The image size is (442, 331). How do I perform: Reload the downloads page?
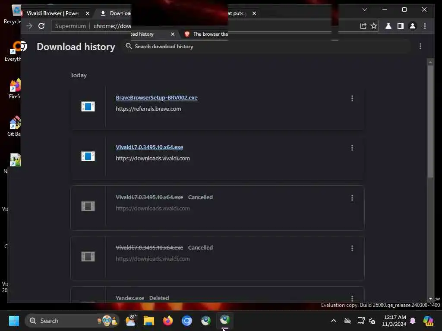coord(41,26)
